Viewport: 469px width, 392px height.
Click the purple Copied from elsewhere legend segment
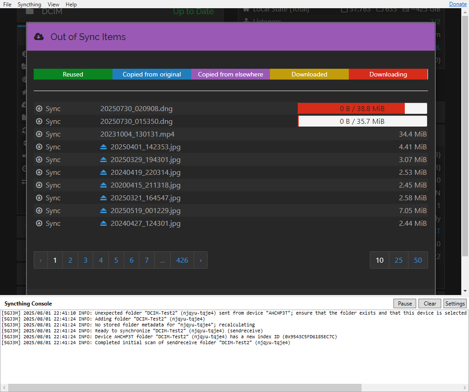click(230, 74)
